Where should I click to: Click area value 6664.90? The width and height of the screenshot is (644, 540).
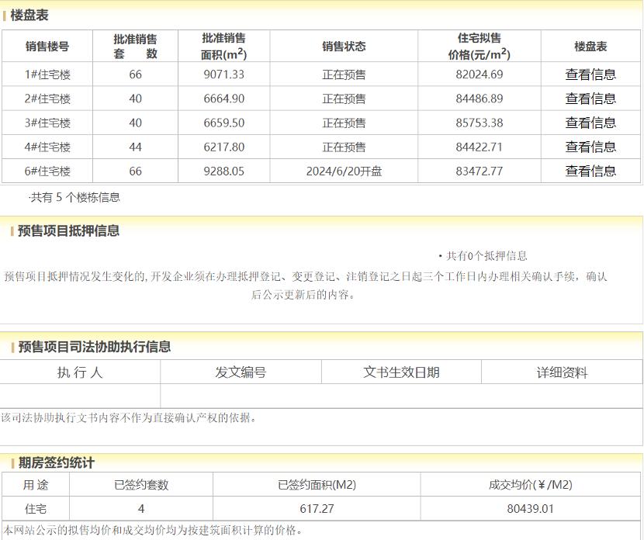tap(223, 99)
